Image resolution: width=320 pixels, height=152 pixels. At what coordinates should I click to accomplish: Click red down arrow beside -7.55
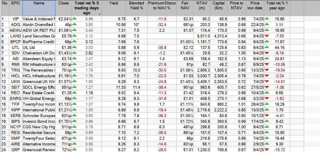[x=267, y=36]
